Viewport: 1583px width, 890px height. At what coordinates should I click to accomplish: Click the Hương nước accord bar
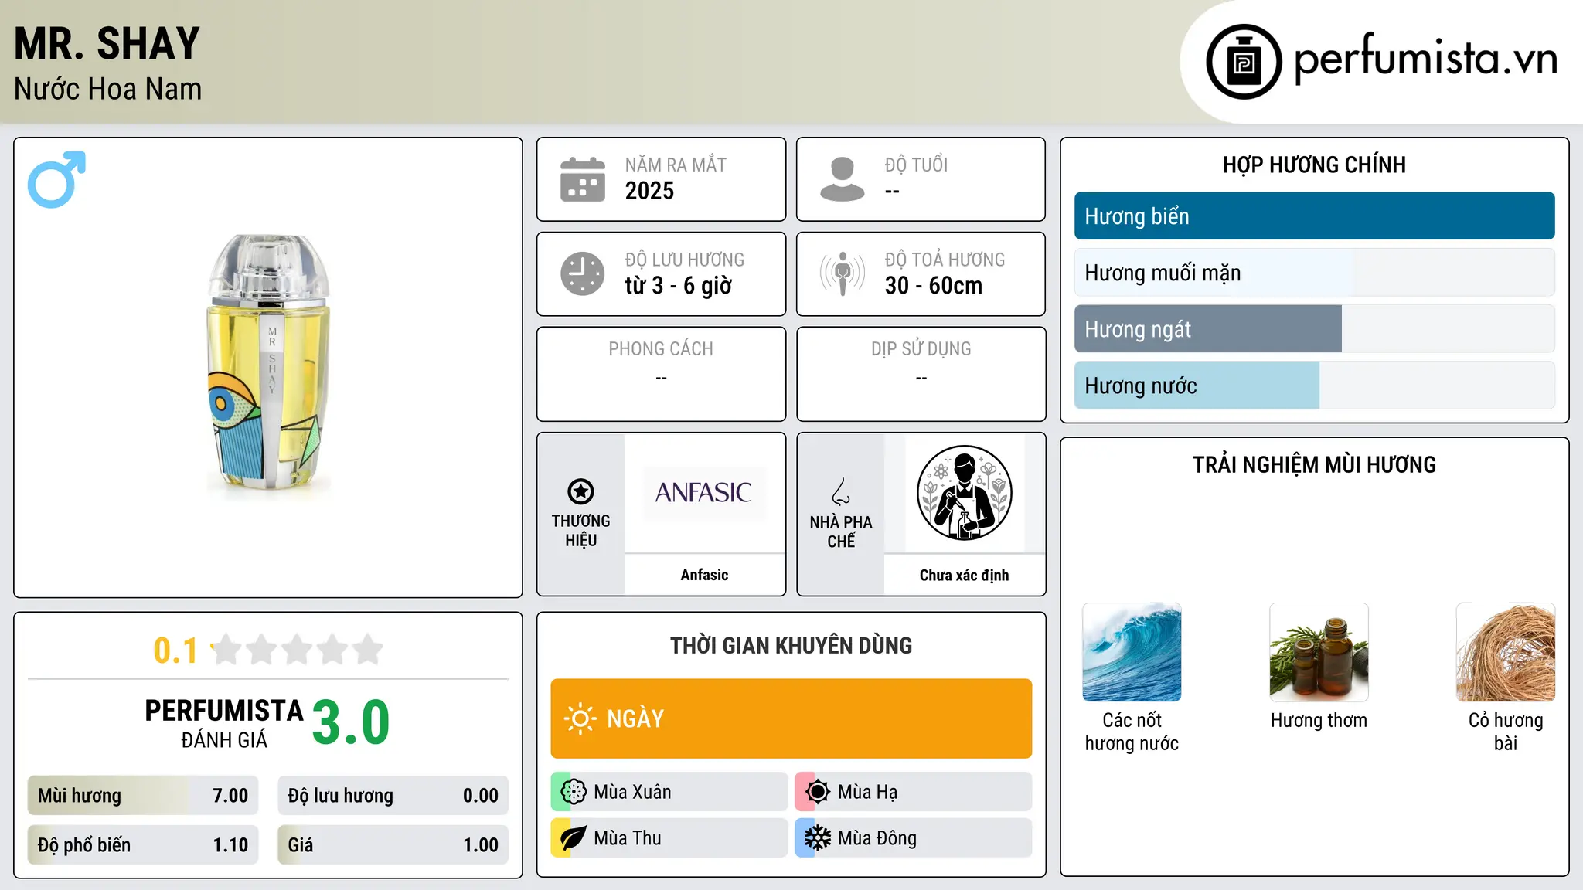(x=1314, y=386)
